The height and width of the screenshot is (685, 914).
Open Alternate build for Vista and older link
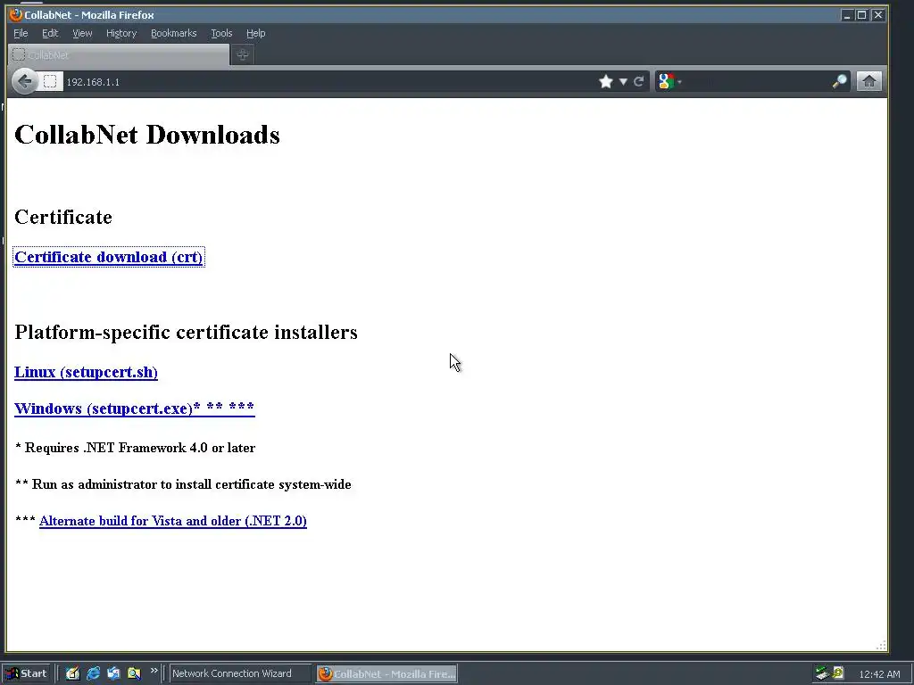pyautogui.click(x=173, y=521)
